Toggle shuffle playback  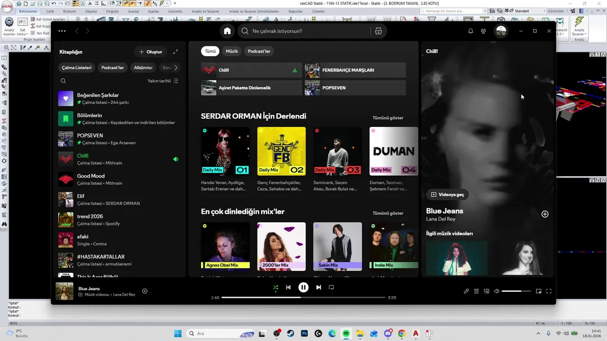(276, 287)
